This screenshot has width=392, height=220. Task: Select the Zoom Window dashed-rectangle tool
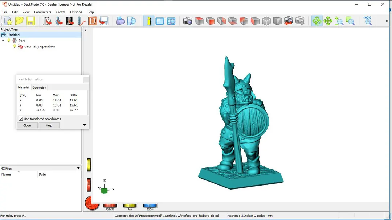coord(350,21)
